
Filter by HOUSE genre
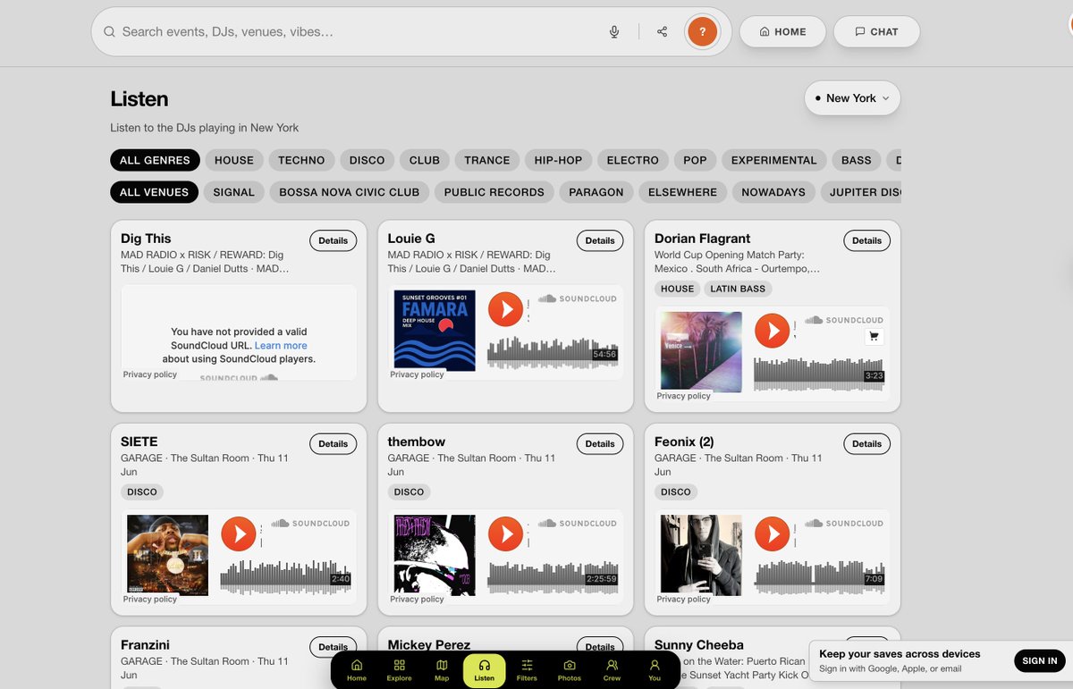(x=234, y=160)
